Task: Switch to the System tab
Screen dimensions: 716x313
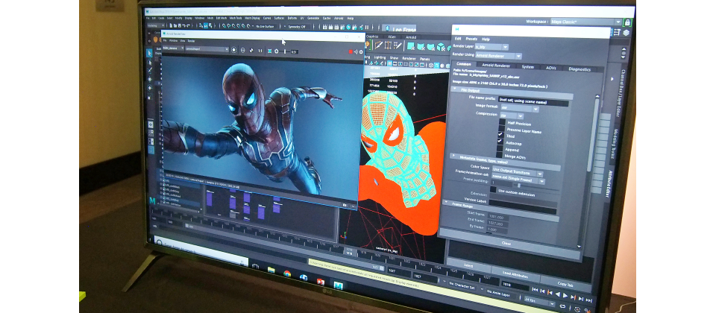Action: (x=528, y=66)
